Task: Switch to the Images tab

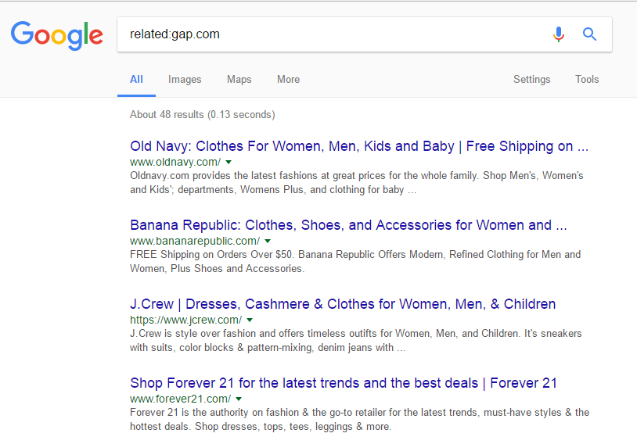Action: pos(185,79)
